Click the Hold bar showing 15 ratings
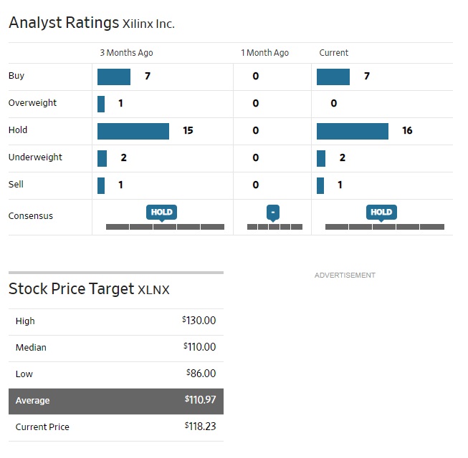This screenshot has width=468, height=458. pos(133,131)
